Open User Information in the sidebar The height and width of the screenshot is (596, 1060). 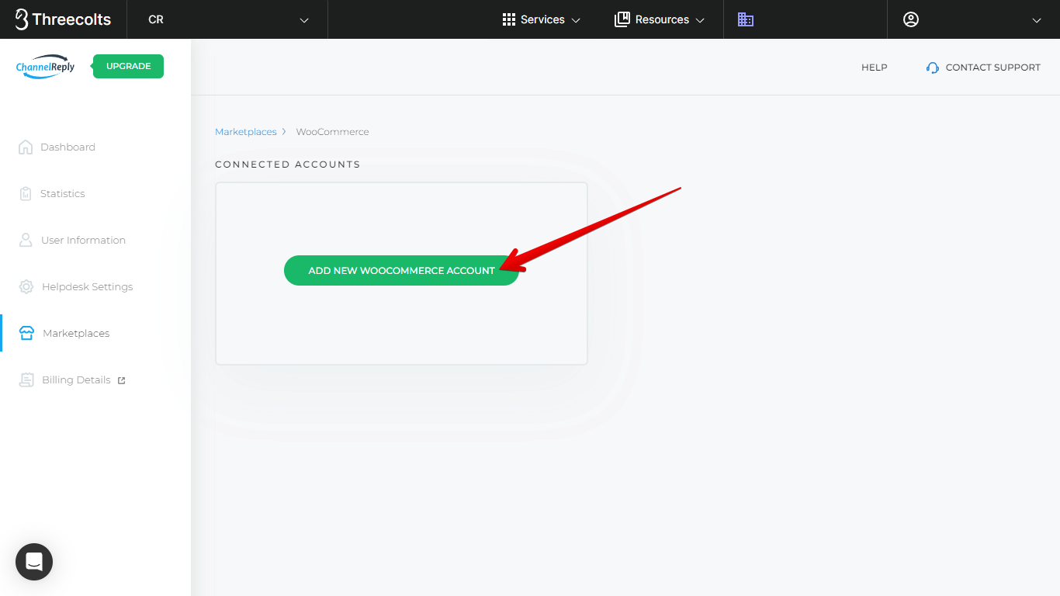tap(83, 240)
